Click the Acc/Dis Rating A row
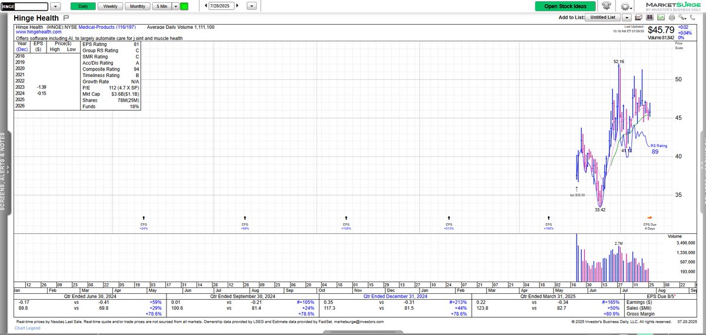This screenshot has height=335, width=706. point(111,64)
